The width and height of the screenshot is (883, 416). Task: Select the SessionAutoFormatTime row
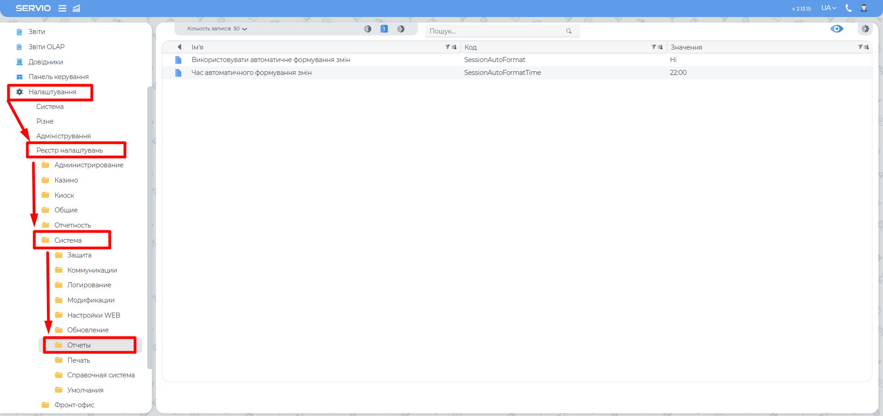pos(502,73)
